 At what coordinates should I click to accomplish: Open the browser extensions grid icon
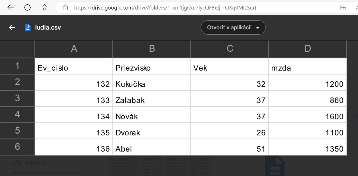click(343, 8)
